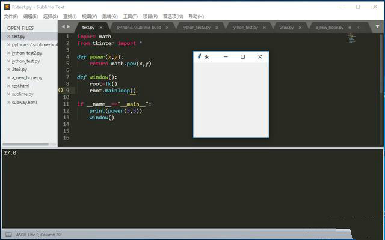Open the 首选项(N) menu
This screenshot has width=385, height=240.
point(173,16)
